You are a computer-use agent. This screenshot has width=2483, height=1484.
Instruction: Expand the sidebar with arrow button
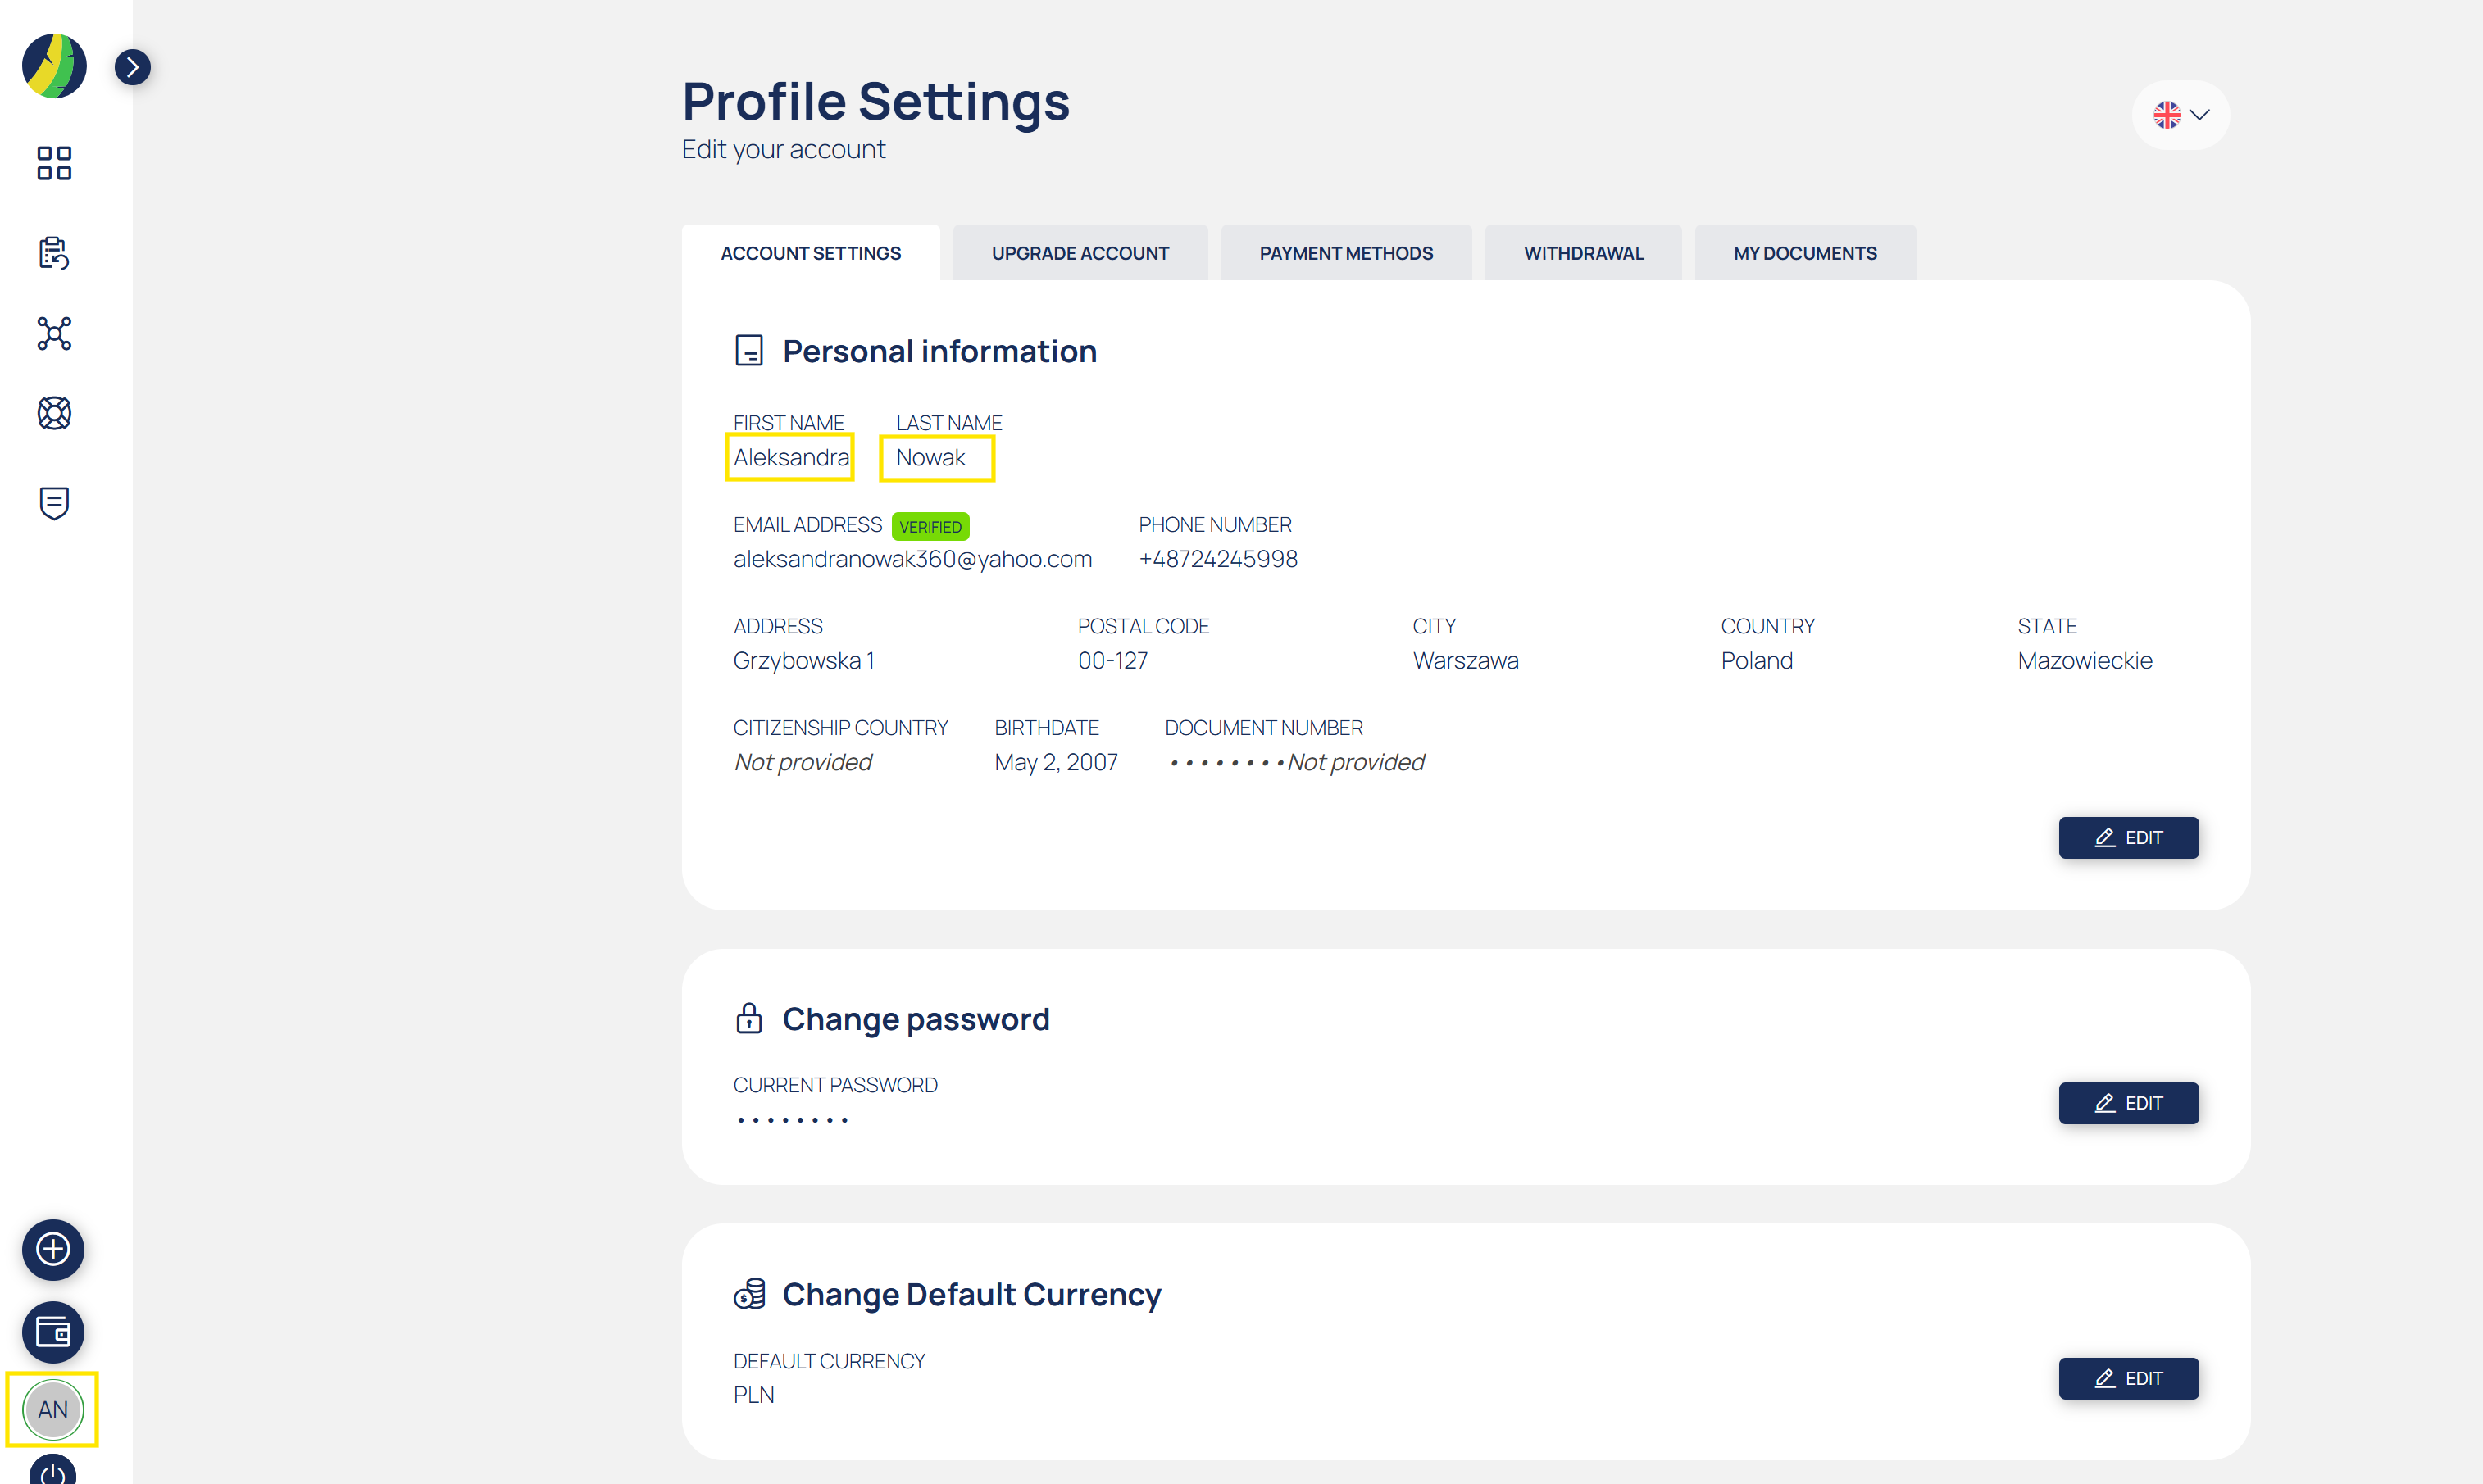click(x=132, y=67)
